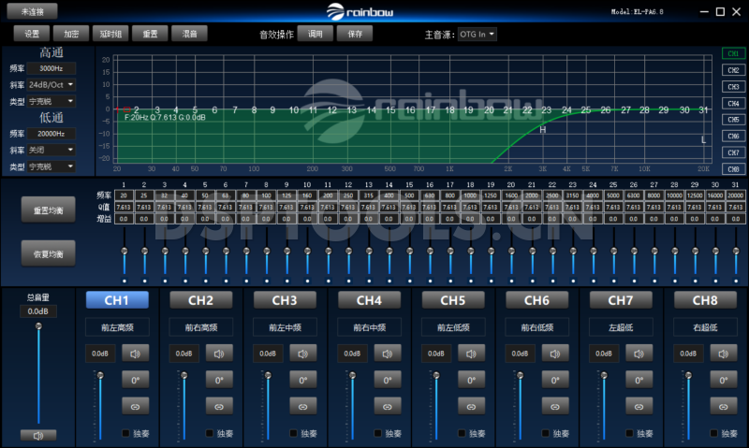Viewport: 749px width, 448px height.
Task: Enable the 独奏 solo checkbox for CH1
Action: tap(126, 433)
